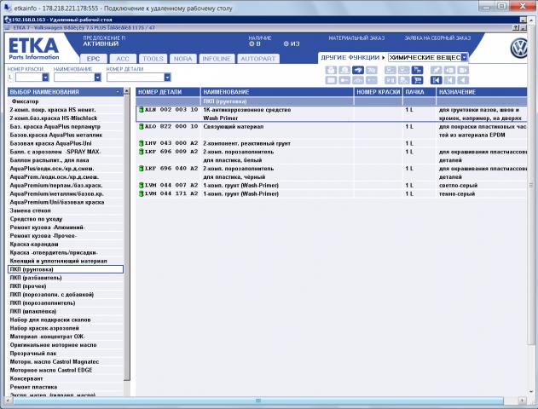Click the name list scrollbar up arrow

point(126,91)
